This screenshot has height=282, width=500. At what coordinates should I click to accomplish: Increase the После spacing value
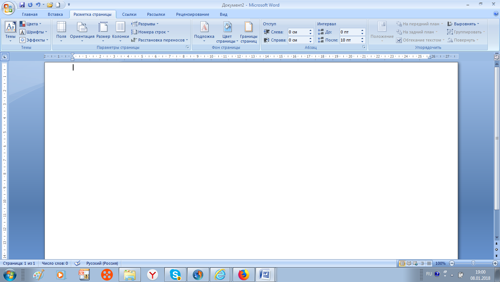coord(362,39)
